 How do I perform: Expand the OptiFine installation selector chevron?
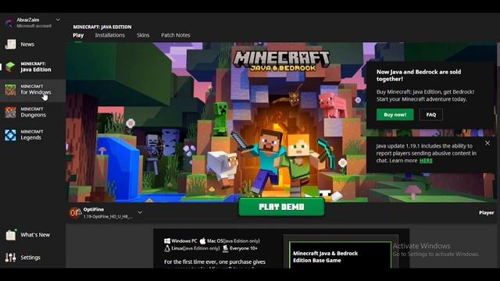tap(140, 212)
